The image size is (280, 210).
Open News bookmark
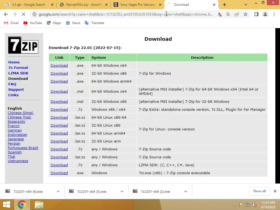click(x=73, y=23)
